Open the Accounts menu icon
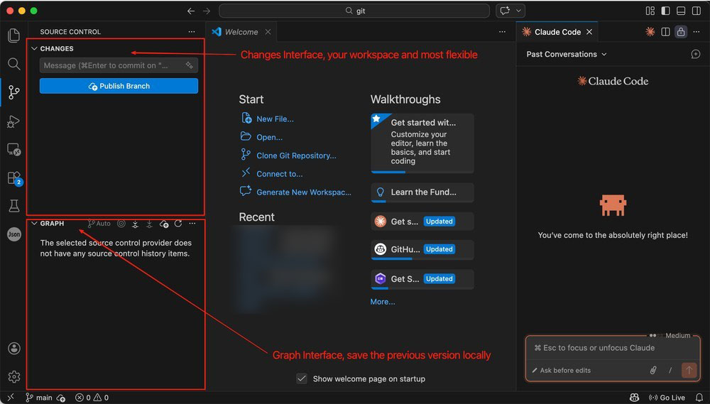Screen dimensions: 710x404 pyautogui.click(x=14, y=349)
